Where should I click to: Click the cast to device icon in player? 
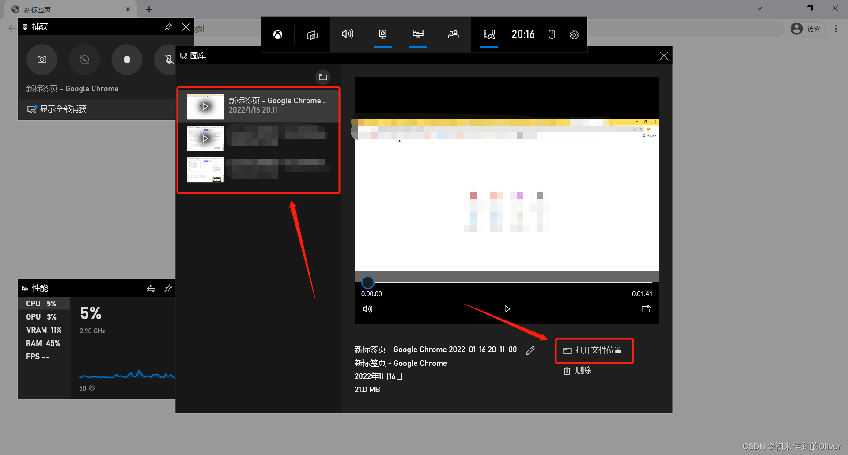tap(646, 309)
